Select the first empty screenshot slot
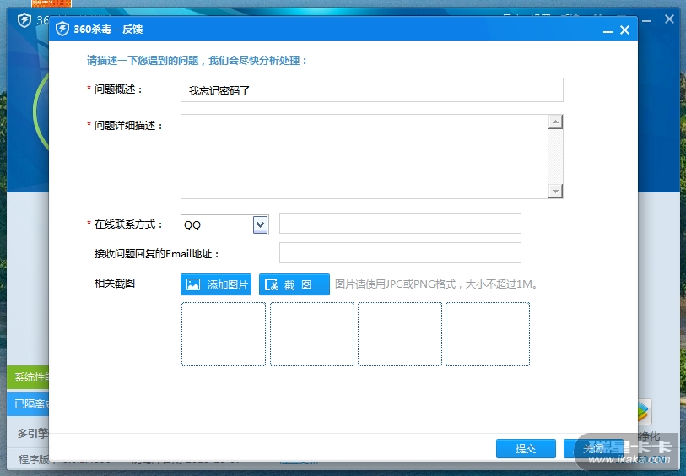This screenshot has width=686, height=476. [224, 334]
